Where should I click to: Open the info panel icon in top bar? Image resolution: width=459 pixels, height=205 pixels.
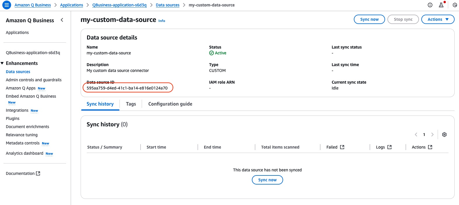click(x=430, y=5)
